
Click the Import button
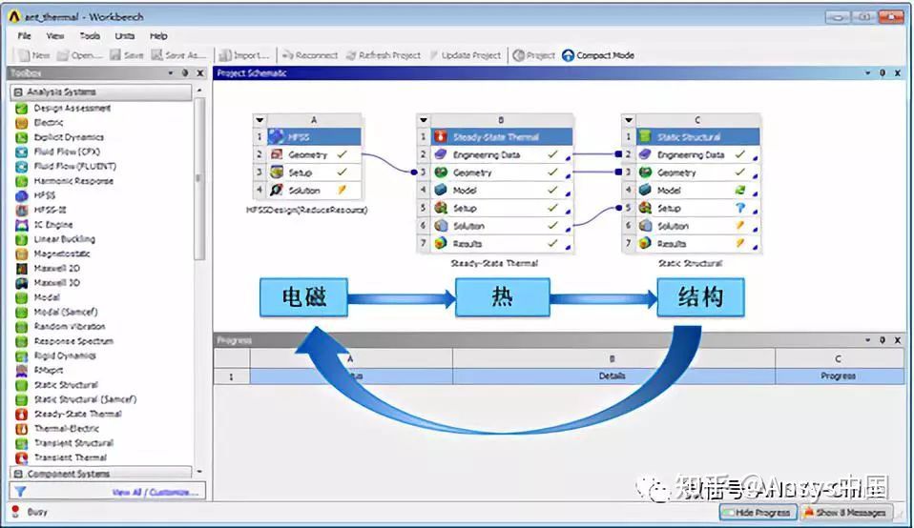point(245,55)
